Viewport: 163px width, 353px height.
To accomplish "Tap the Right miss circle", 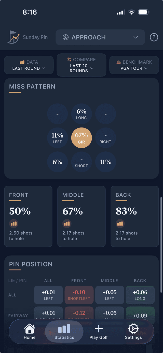I will [x=105, y=138].
